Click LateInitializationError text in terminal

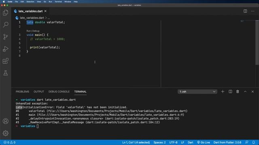[x=35, y=107]
